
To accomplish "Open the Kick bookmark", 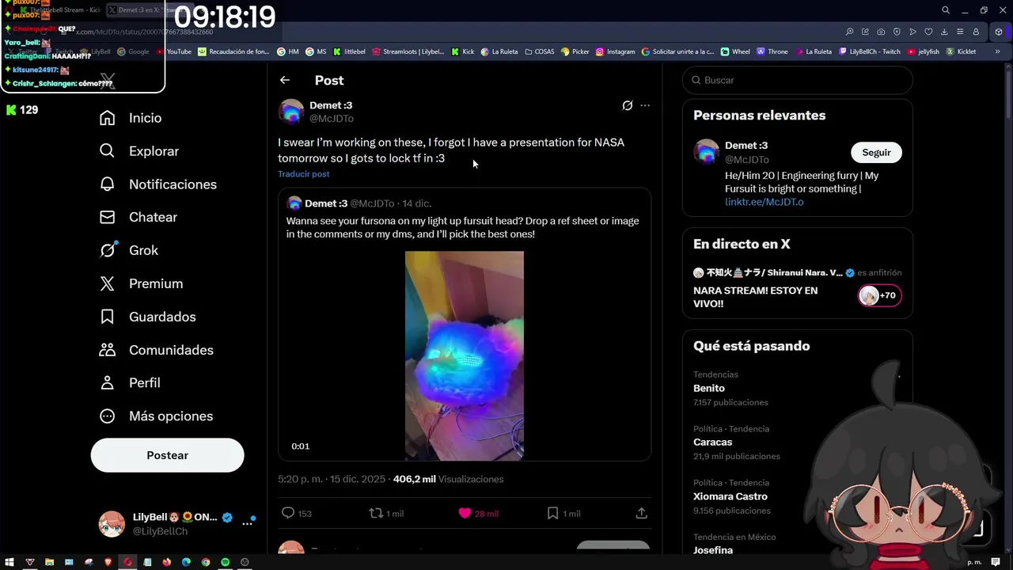I will pos(463,51).
